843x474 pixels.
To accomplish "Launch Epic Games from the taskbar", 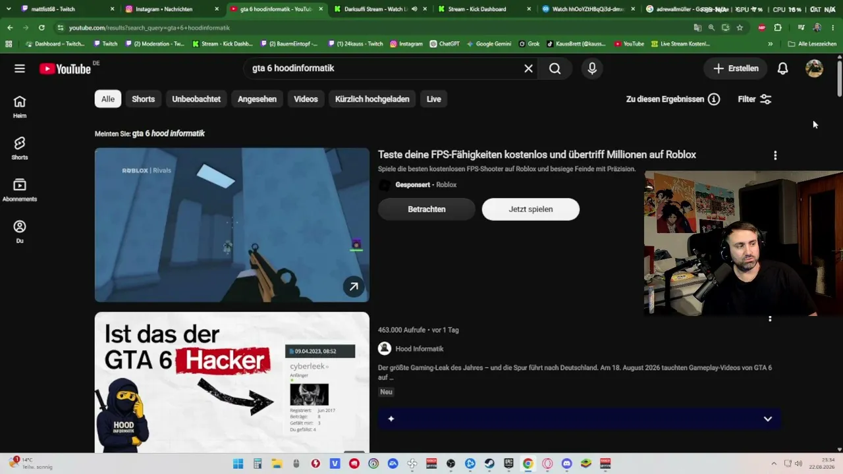I will click(x=508, y=463).
